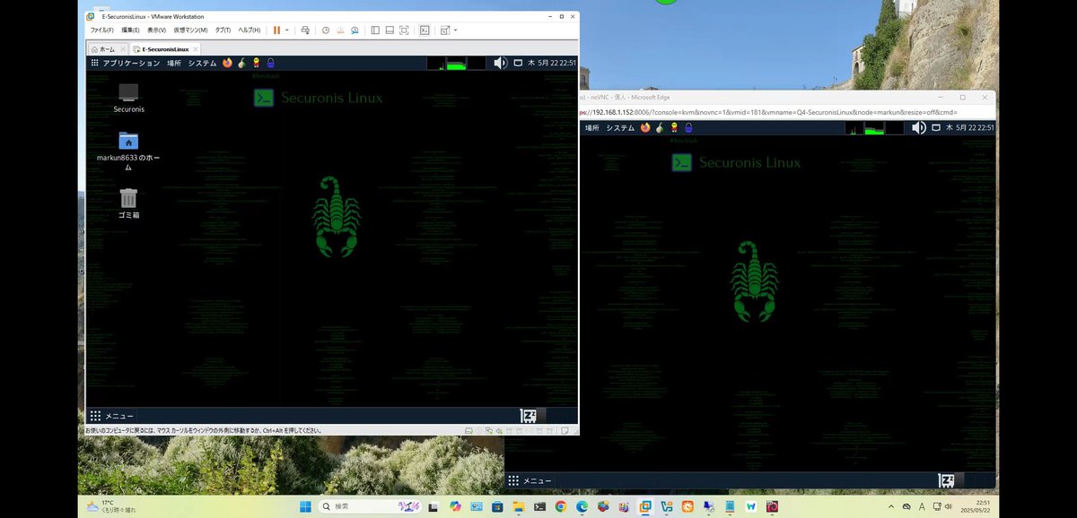
Task: Click the sleeping workspace icon in VMware guest bottom panel
Action: coord(529,416)
